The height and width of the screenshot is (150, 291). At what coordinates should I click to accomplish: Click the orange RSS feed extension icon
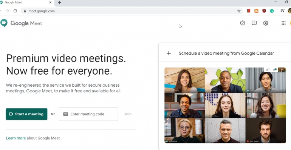tap(256, 11)
